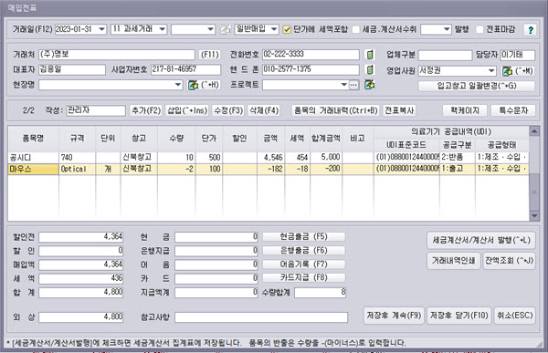The image size is (548, 353).
Task: Click the 삭제(F4) button
Action: pyautogui.click(x=264, y=110)
